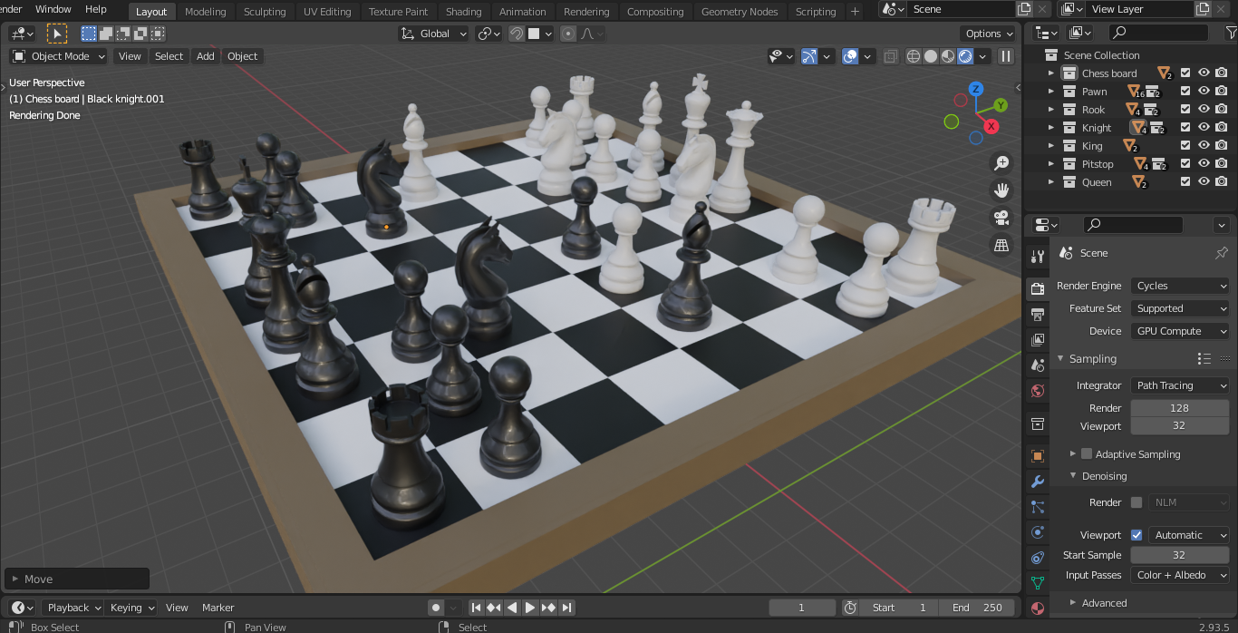The height and width of the screenshot is (633, 1238).
Task: Switch to the Shading workspace tab
Action: click(x=463, y=12)
